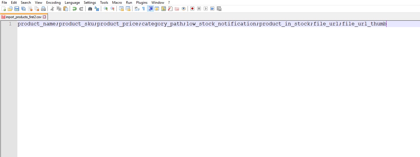Click the product_price field in line 1

tap(118, 24)
